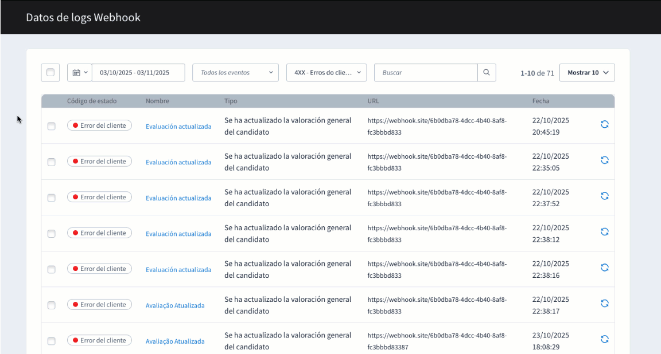Resend webhook for the 22:38:16 entry

[x=604, y=267]
